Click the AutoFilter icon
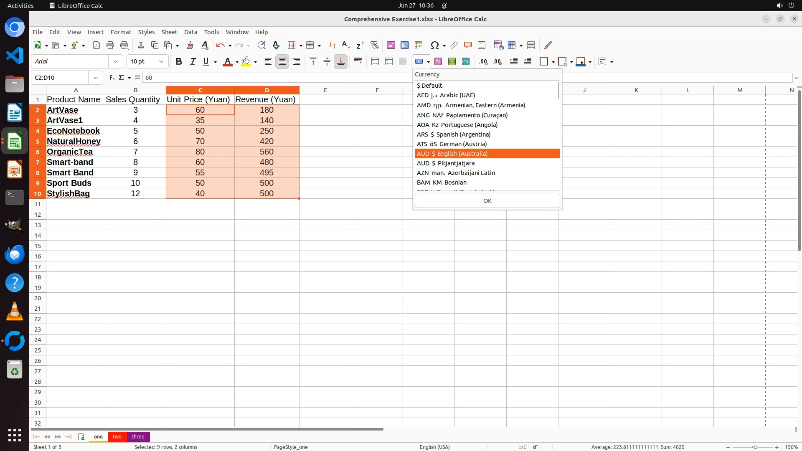The width and height of the screenshot is (802, 451). [x=374, y=45]
